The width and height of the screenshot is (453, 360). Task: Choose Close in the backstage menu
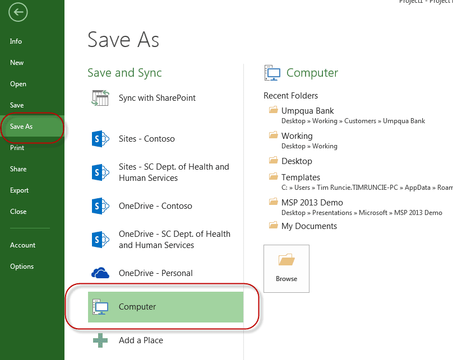point(18,212)
